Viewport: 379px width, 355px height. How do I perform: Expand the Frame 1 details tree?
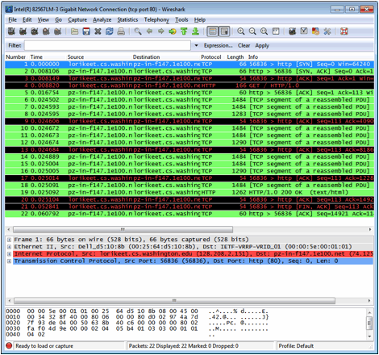pyautogui.click(x=9, y=240)
